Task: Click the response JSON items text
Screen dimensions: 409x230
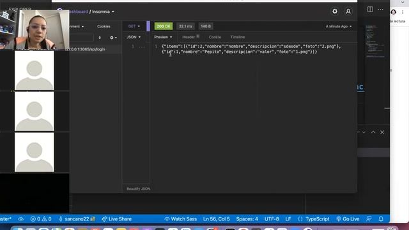Action: (x=251, y=49)
